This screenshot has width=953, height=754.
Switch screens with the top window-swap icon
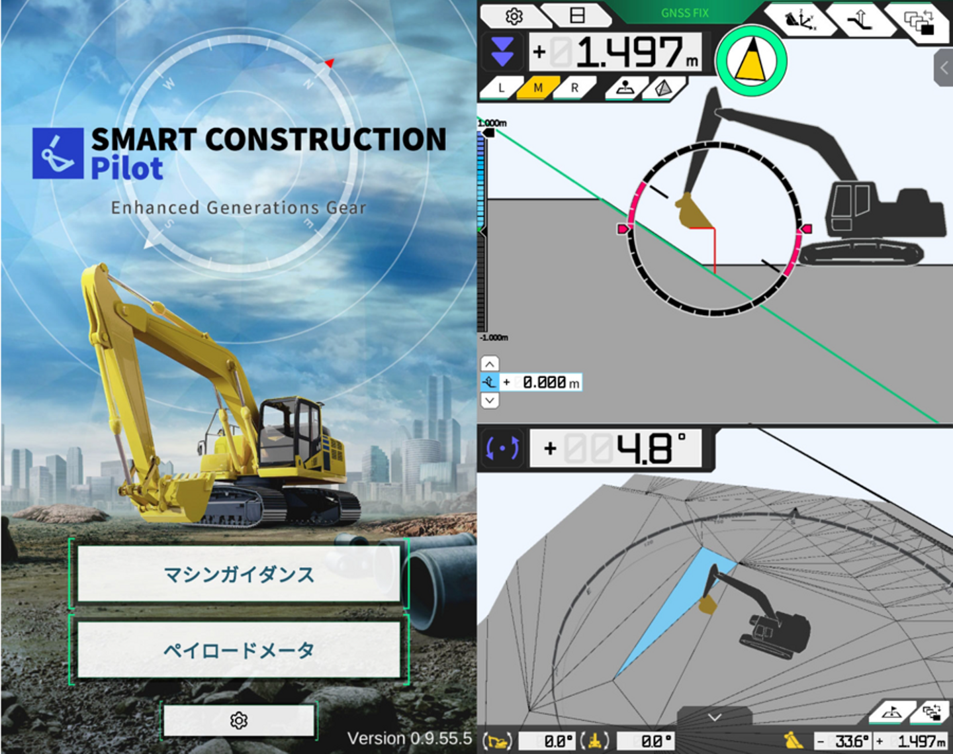tap(921, 23)
